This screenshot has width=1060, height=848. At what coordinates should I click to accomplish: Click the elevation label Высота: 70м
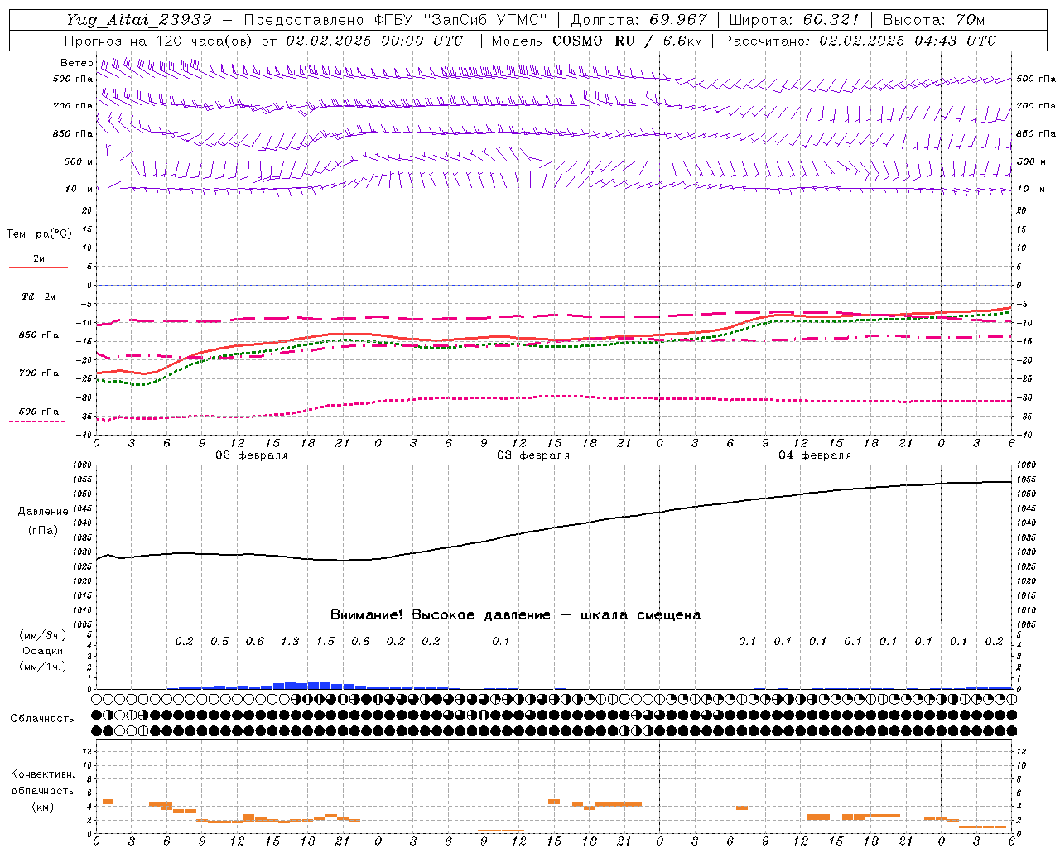coord(934,20)
